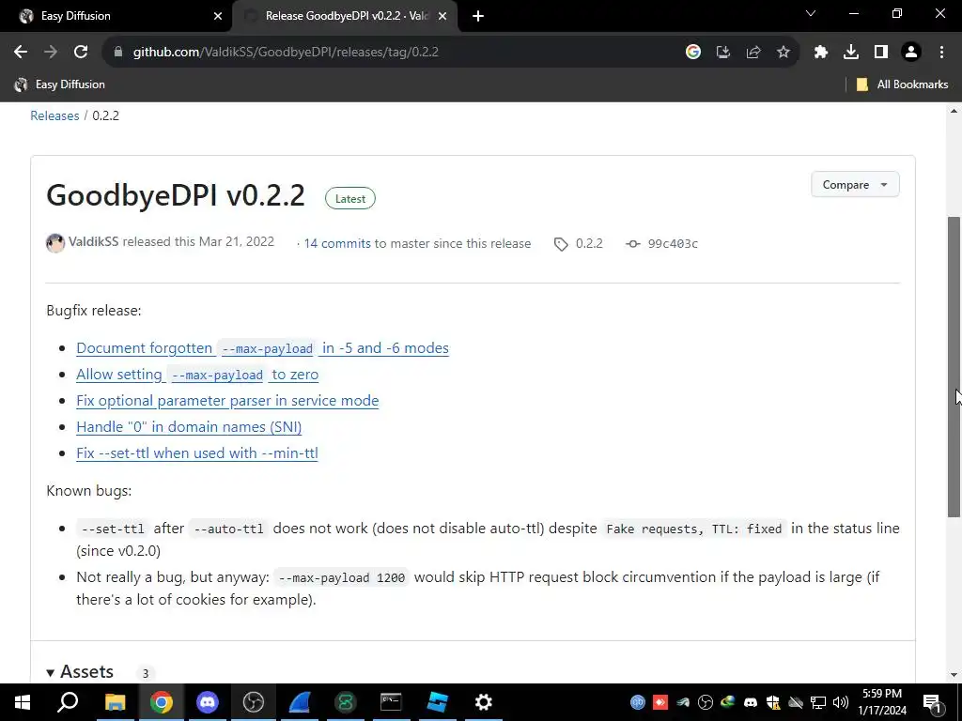This screenshot has width=962, height=721.
Task: Click the scrollbar up arrow
Action: point(954,111)
